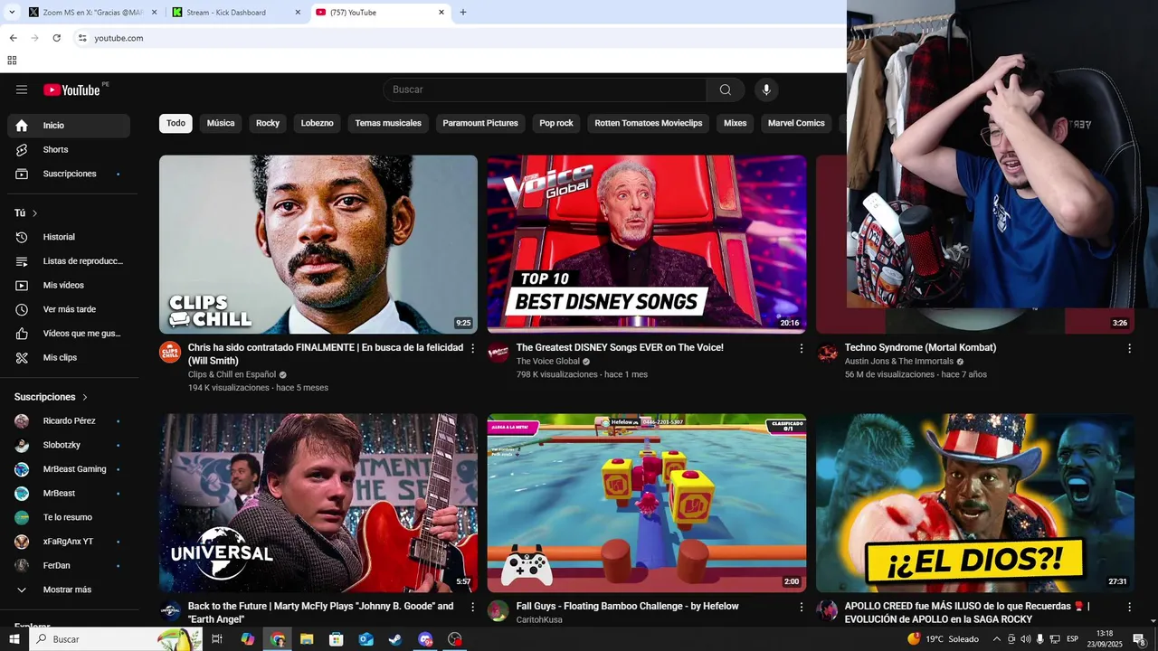Open Ver más tarde in sidebar
Screen dimensions: 1158x651
tap(69, 309)
